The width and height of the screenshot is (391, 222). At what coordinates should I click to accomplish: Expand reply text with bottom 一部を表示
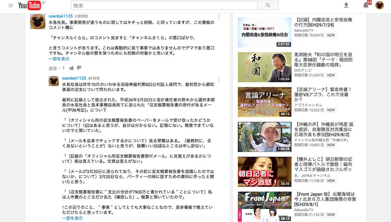tap(72, 218)
